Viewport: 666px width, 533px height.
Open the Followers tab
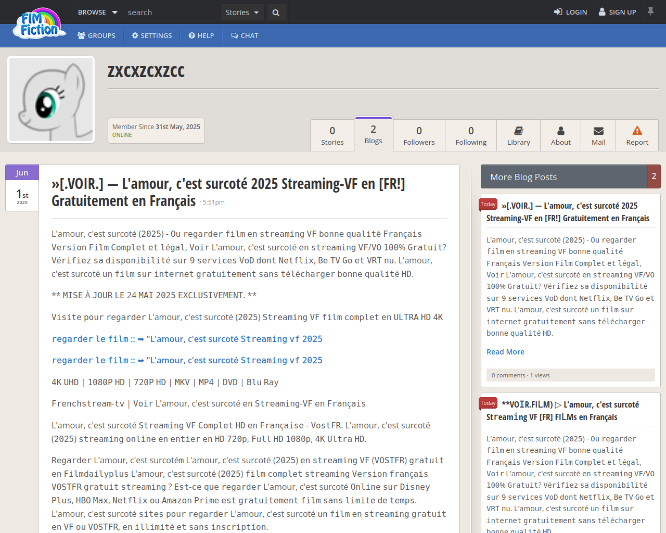[419, 135]
